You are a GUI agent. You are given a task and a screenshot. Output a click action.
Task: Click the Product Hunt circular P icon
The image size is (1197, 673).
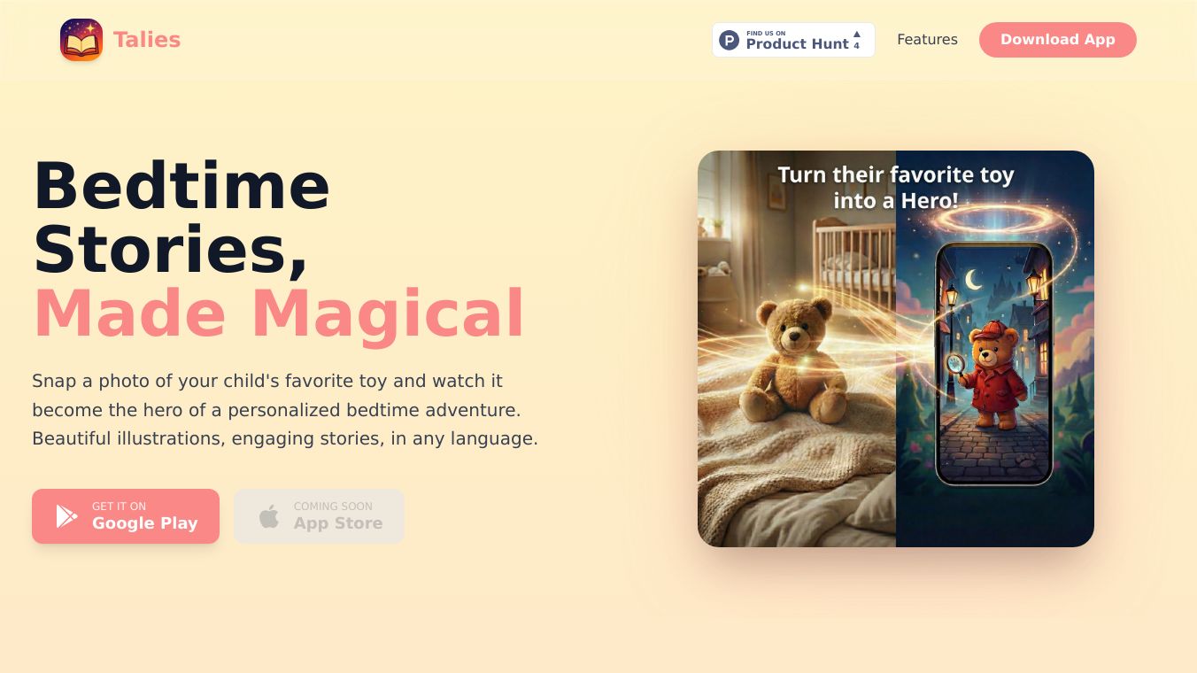point(729,40)
